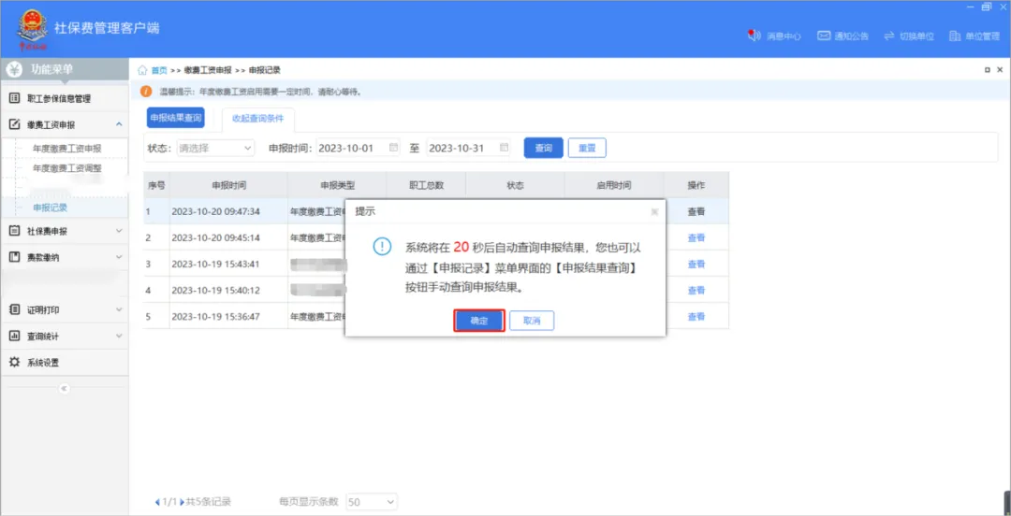Open calendar icon for end date 2023-10-31
Viewport: 1011px width, 516px height.
tap(505, 148)
